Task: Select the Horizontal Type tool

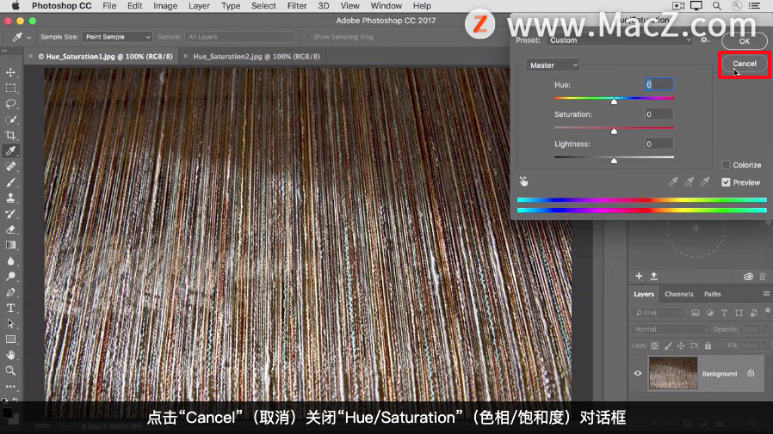Action: [11, 308]
